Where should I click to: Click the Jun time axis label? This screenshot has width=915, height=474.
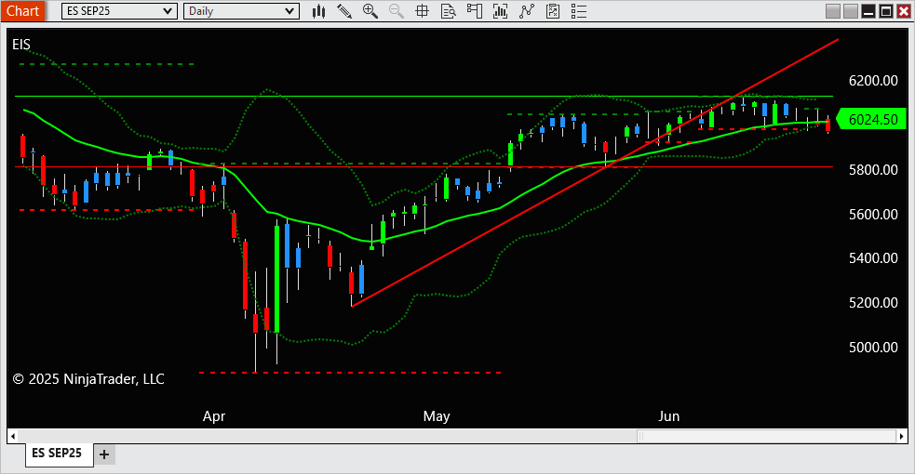pyautogui.click(x=668, y=416)
